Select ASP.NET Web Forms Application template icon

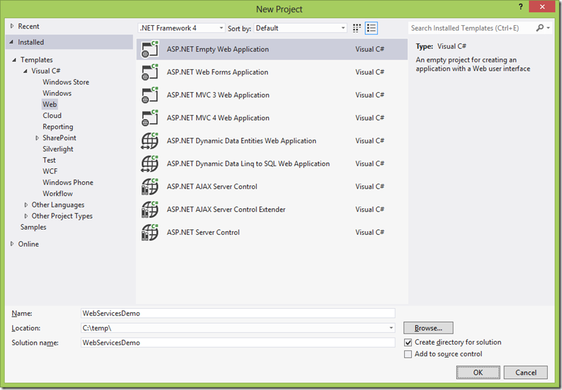(149, 72)
